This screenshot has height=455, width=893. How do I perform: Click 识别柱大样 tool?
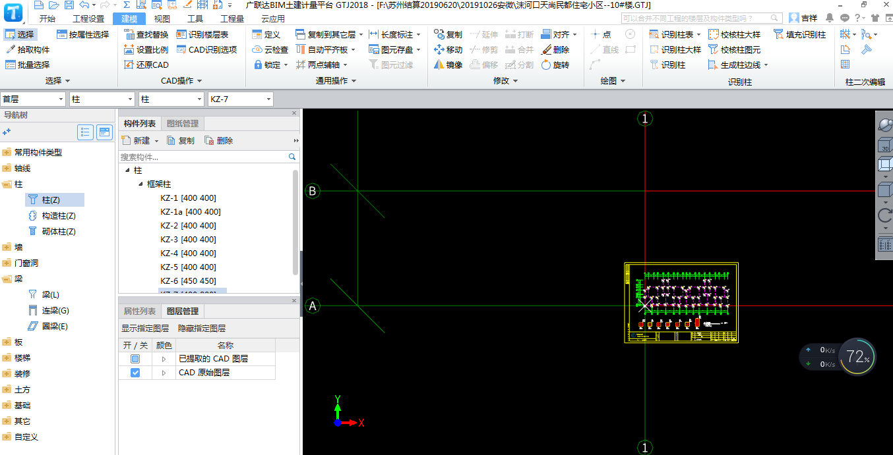tap(675, 49)
